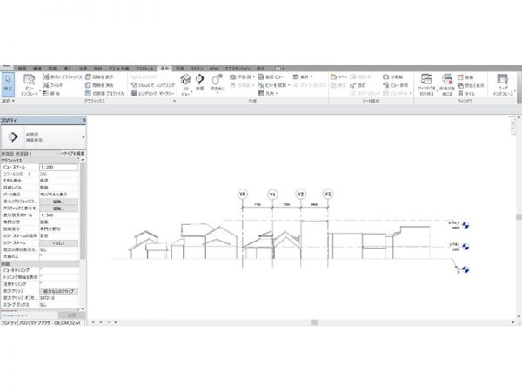Open the Plan Views tool

[241, 76]
